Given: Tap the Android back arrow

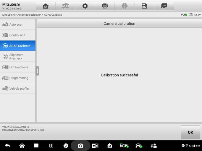Looking at the screenshot, I should [7, 146].
